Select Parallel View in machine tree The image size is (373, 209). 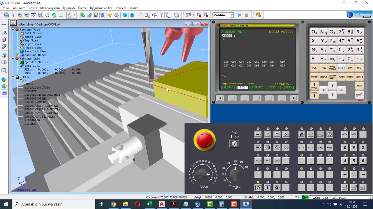tap(36, 51)
